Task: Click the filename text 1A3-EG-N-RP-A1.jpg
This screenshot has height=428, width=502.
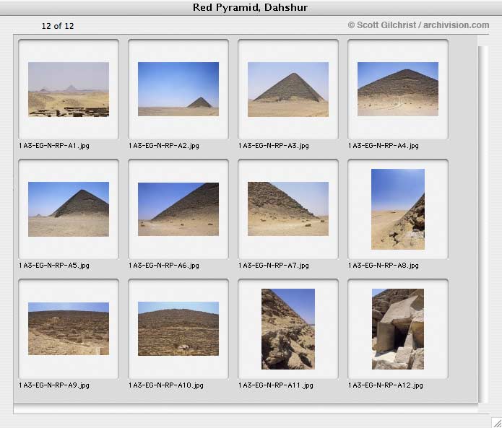Action: pyautogui.click(x=54, y=146)
